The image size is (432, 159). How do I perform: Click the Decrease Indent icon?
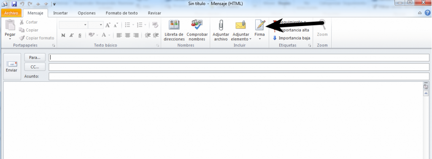click(148, 35)
